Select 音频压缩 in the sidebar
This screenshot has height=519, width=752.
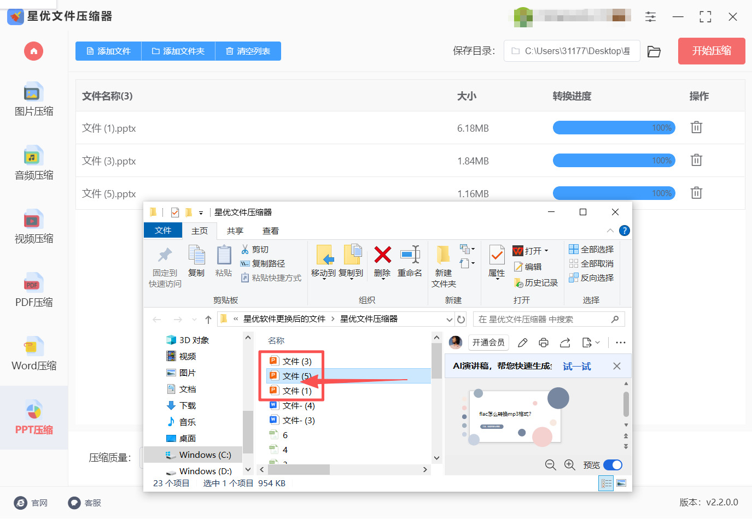tap(34, 163)
